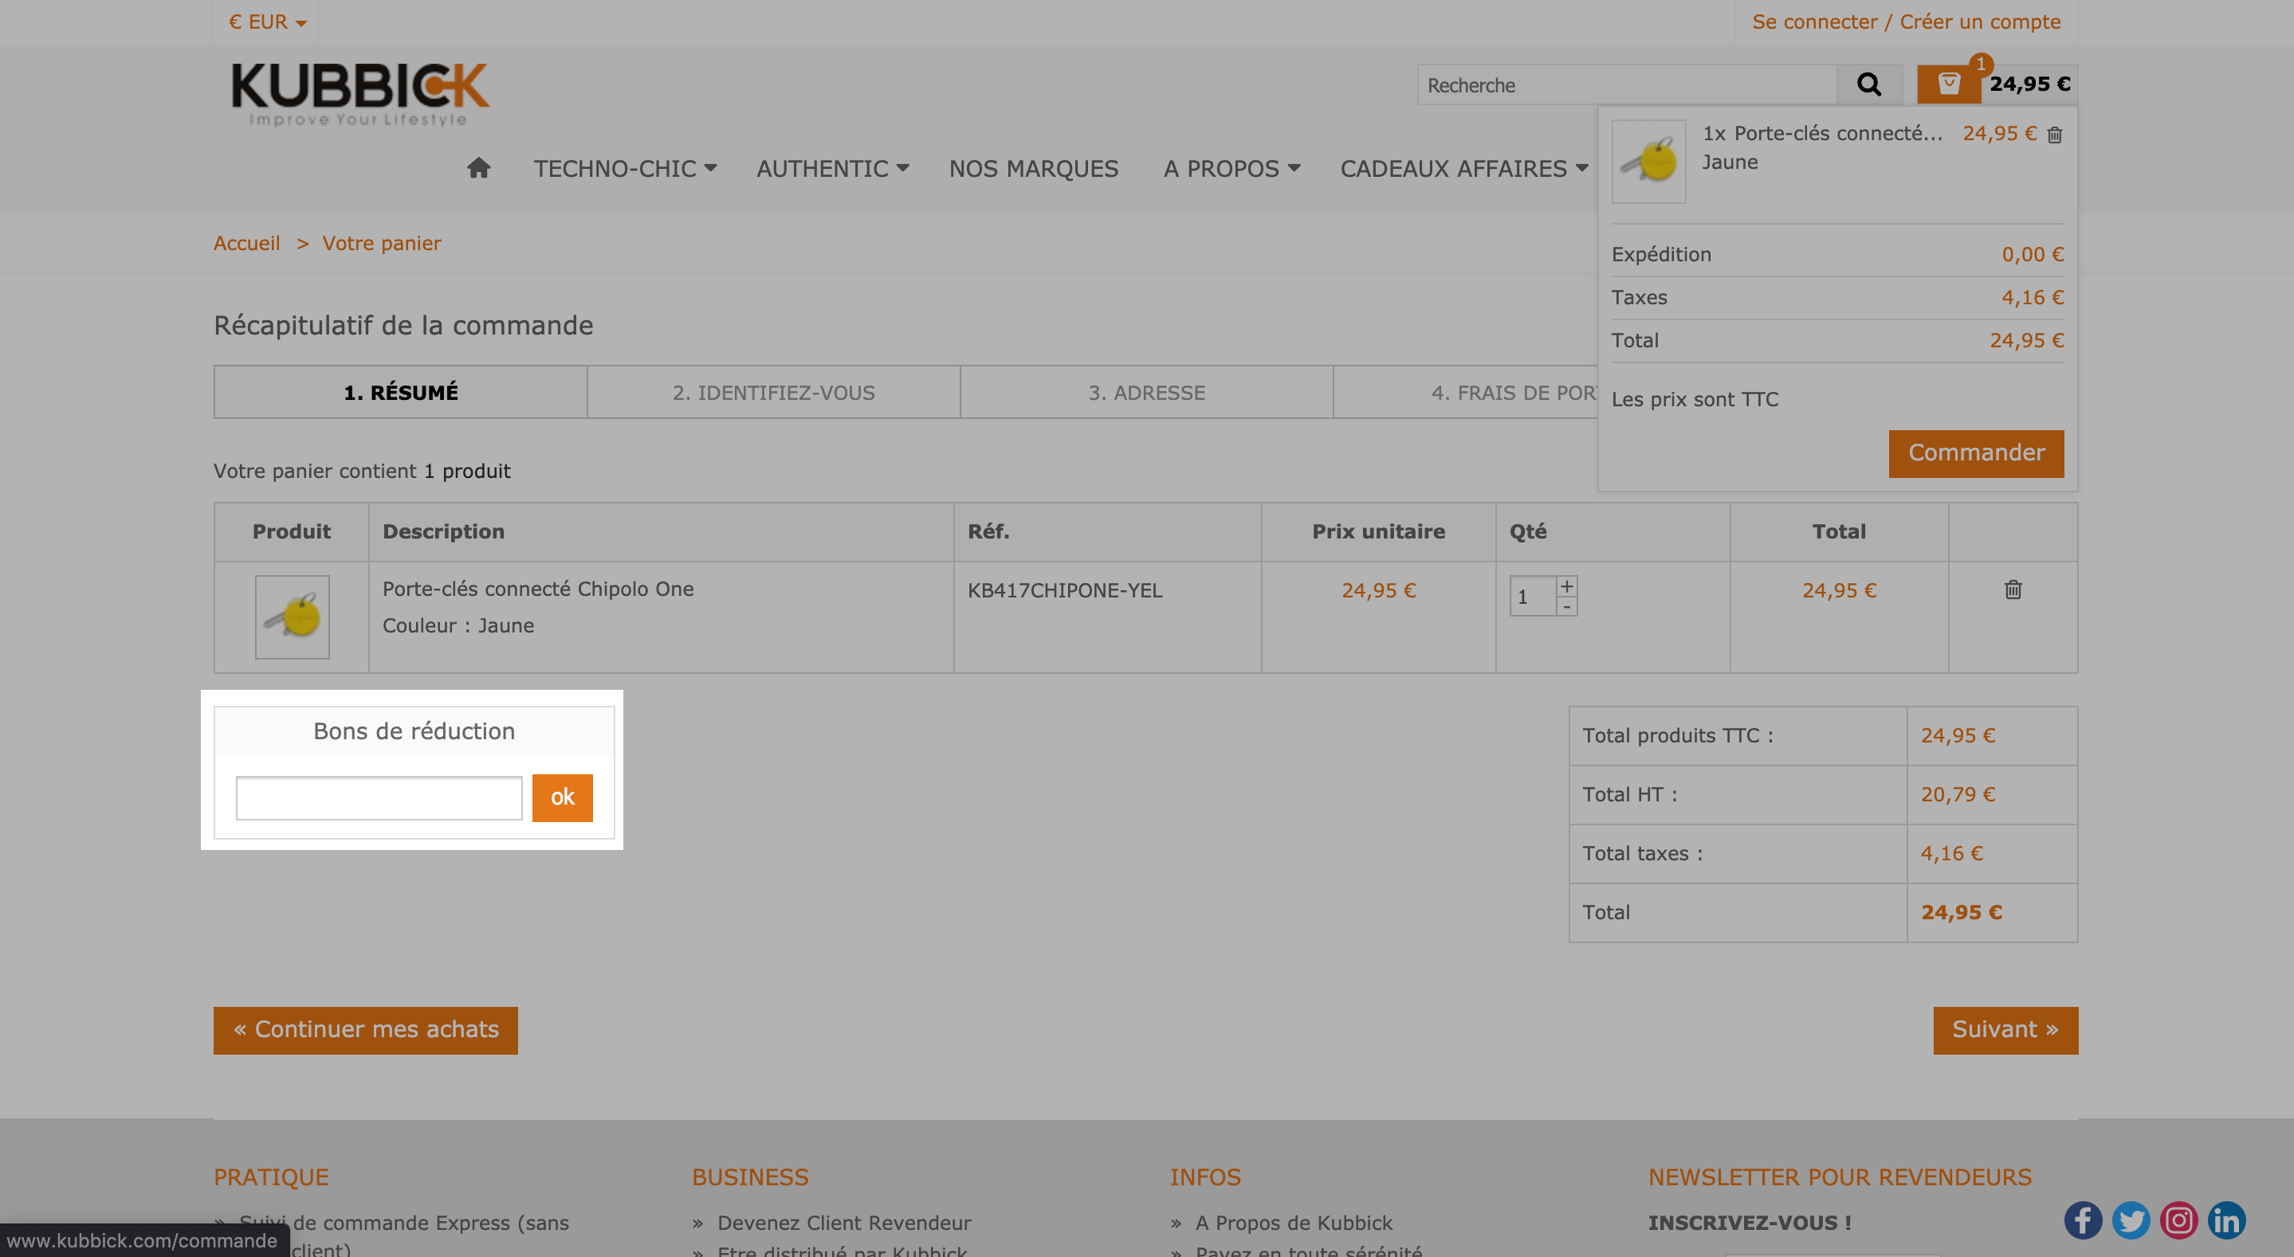Focus the Bons de réduction code field
The height and width of the screenshot is (1257, 2294).
click(x=379, y=797)
